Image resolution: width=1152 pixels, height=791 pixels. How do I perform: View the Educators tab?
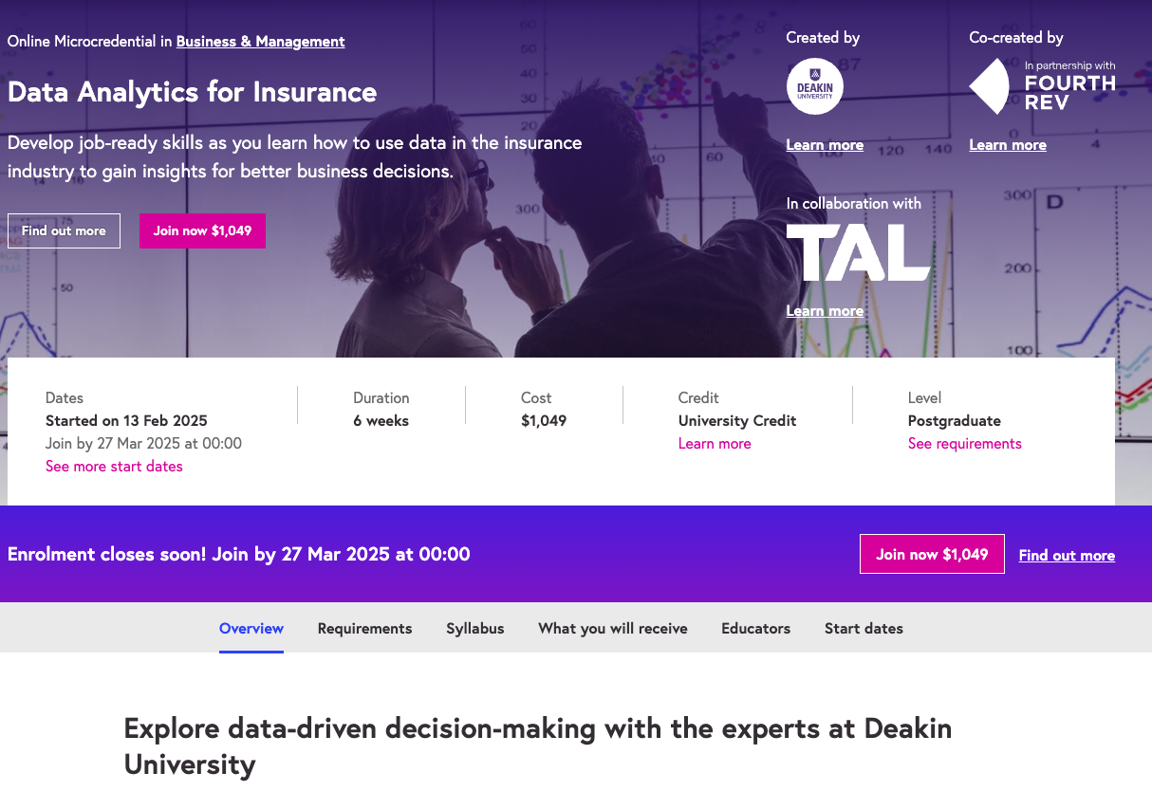click(755, 629)
